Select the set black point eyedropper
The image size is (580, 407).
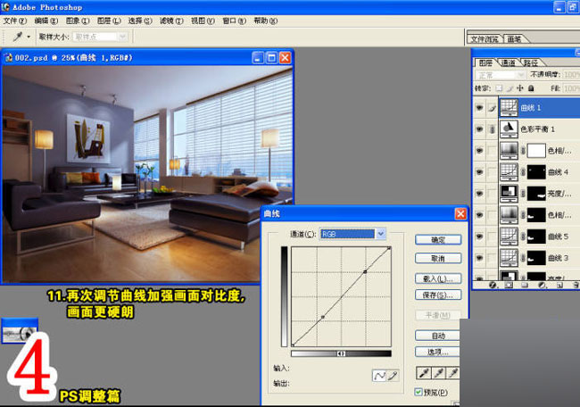424,373
